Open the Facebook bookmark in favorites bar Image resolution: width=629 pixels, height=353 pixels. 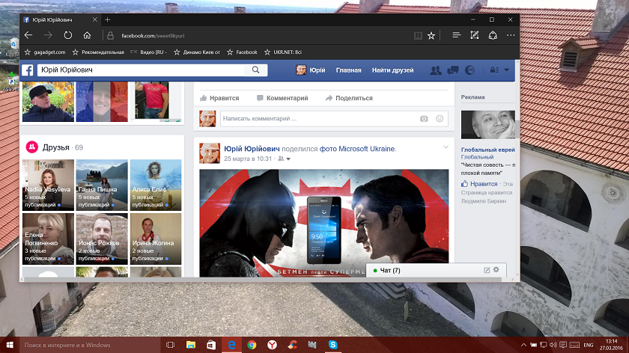242,52
